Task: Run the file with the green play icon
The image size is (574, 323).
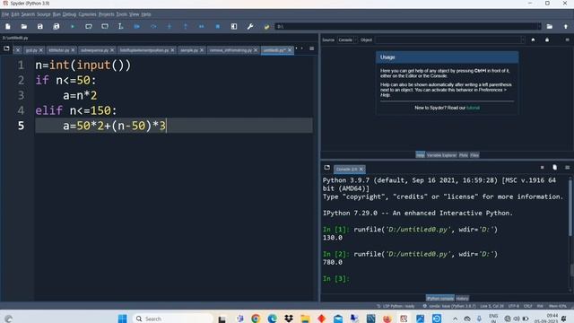Action: 73,26
